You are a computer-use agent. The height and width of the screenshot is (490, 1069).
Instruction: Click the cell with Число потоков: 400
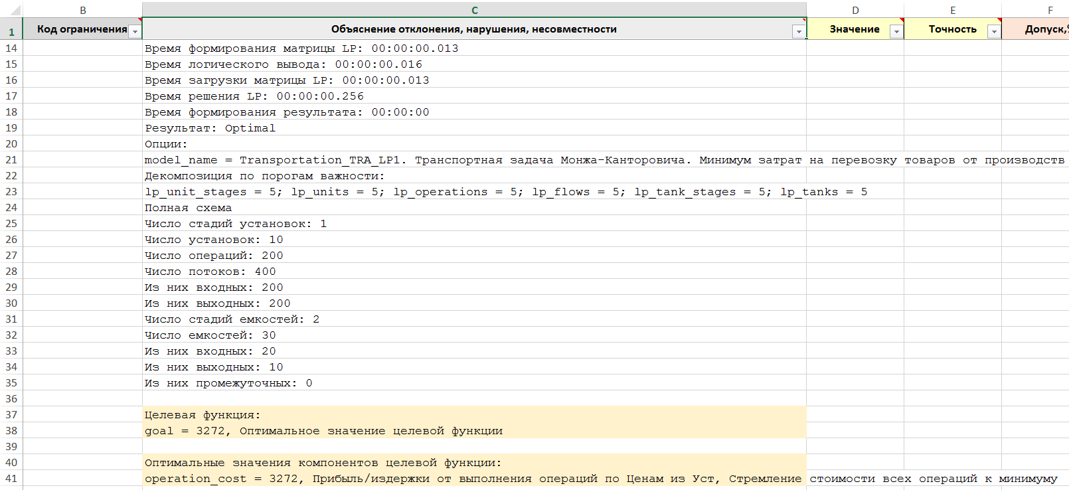(474, 272)
